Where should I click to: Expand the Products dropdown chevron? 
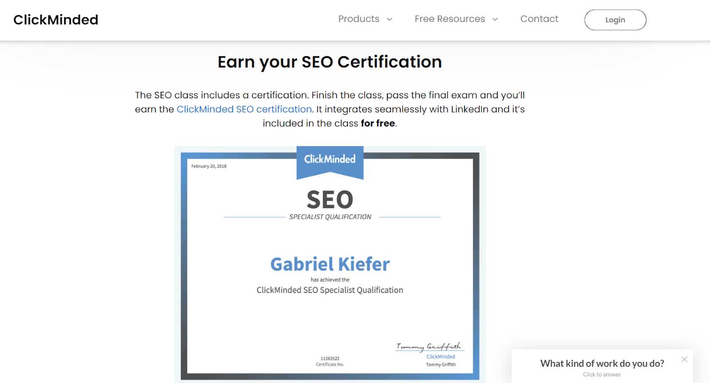[389, 20]
